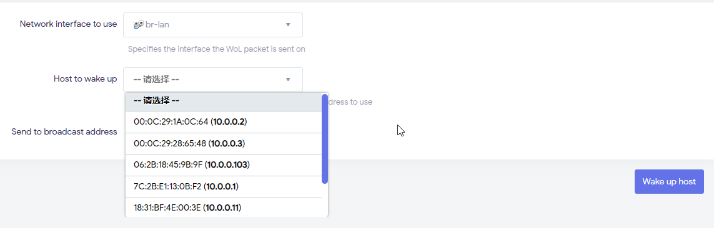
Task: Click the WoL packet interface hint text
Action: (x=216, y=49)
